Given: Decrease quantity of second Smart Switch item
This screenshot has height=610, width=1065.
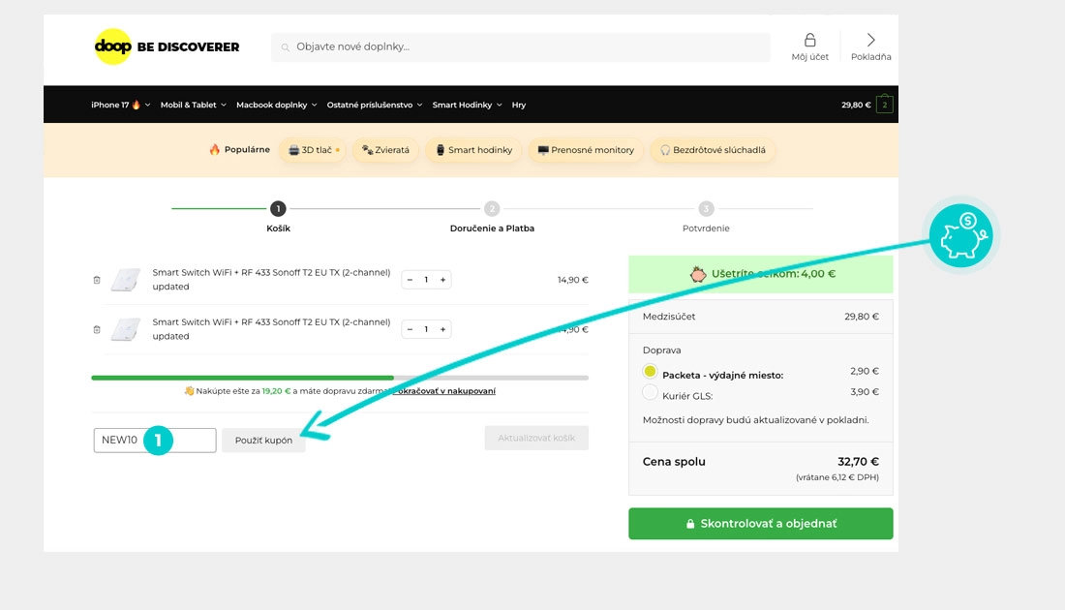Looking at the screenshot, I should (411, 329).
